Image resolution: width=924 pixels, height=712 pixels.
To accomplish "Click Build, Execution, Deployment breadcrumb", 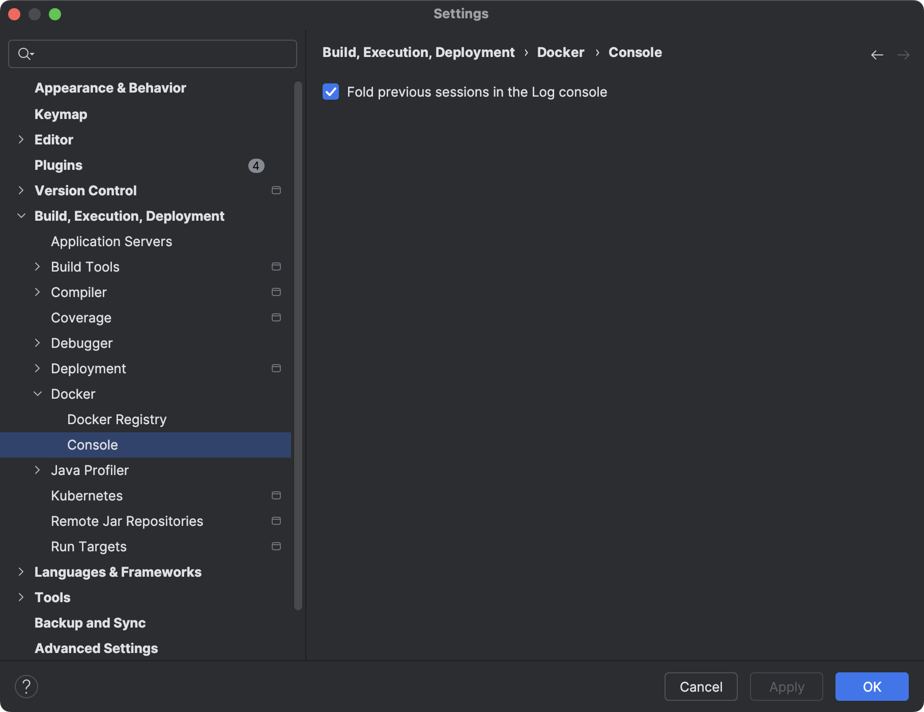I will [418, 52].
